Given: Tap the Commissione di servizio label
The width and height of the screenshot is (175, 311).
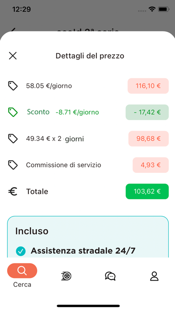Looking at the screenshot, I should pyautogui.click(x=63, y=165).
